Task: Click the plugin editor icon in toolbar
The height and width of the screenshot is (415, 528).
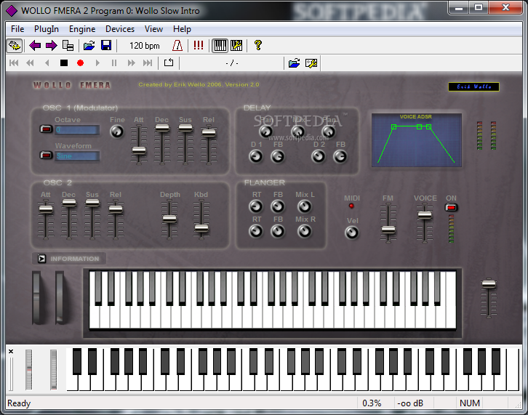Action: (15, 46)
